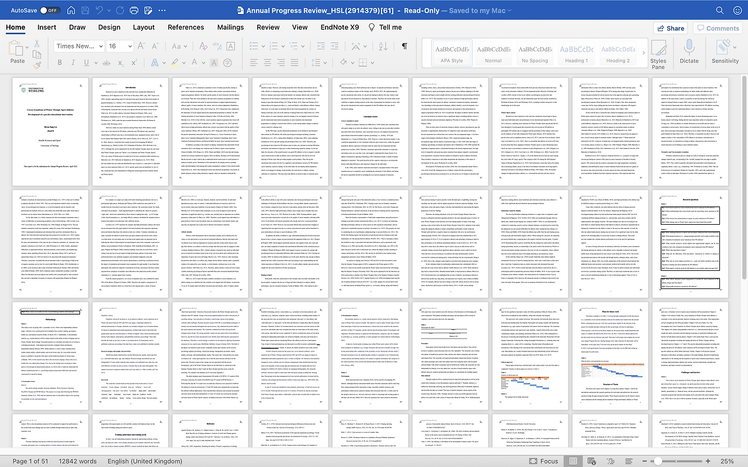This screenshot has height=467, width=748.
Task: Open the Styles Pane
Action: tap(658, 53)
